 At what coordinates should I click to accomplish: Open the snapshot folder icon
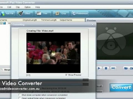point(126,68)
